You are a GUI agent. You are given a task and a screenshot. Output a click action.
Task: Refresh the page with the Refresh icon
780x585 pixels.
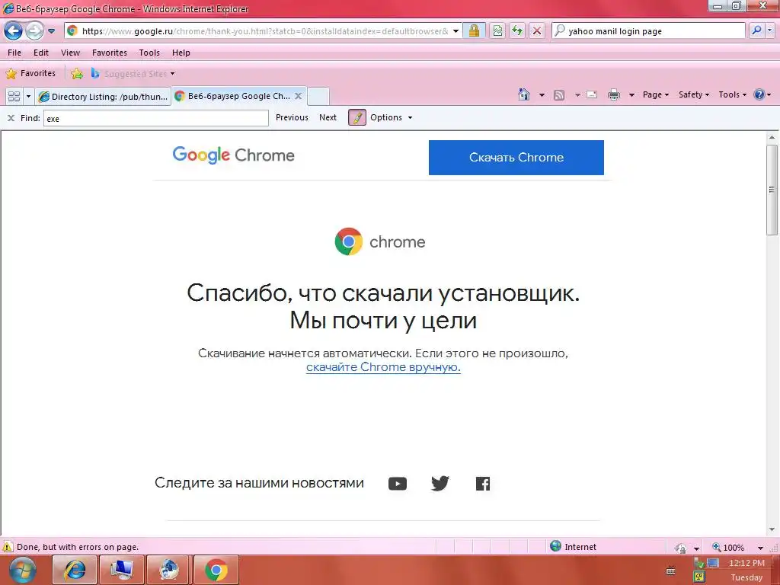pyautogui.click(x=517, y=30)
